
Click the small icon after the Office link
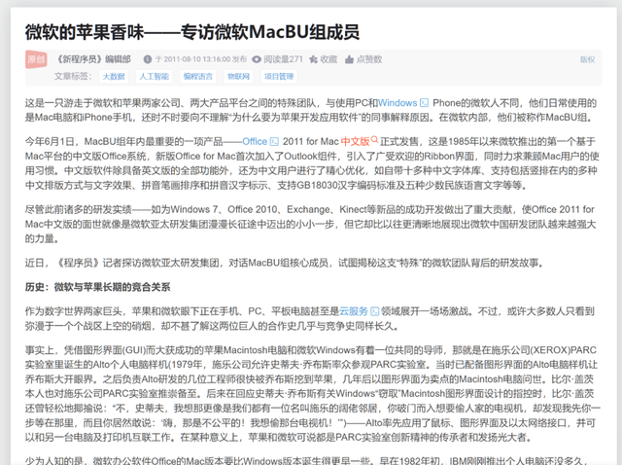[274, 141]
